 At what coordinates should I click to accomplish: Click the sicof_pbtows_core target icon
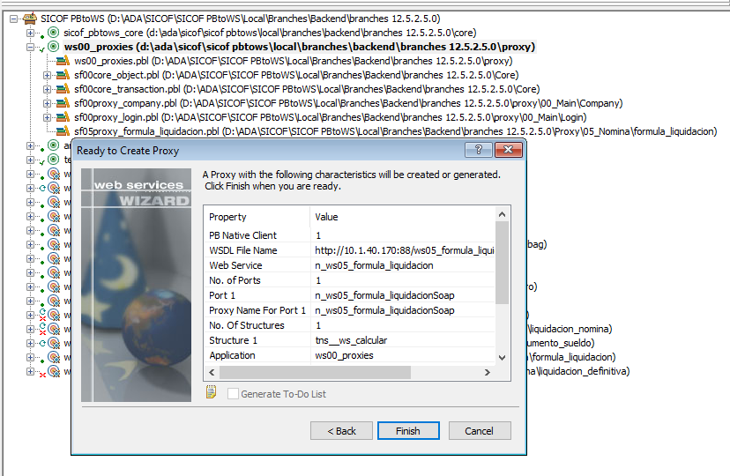coord(54,33)
